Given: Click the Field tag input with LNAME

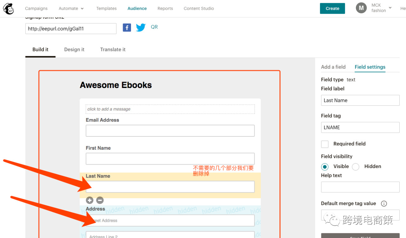Looking at the screenshot, I should pos(360,128).
